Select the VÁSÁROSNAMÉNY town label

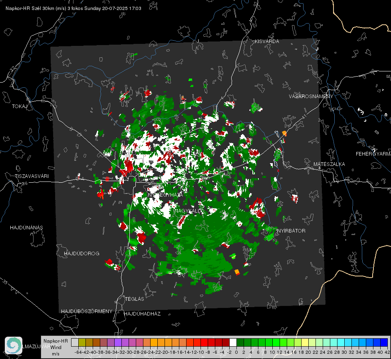click(311, 96)
